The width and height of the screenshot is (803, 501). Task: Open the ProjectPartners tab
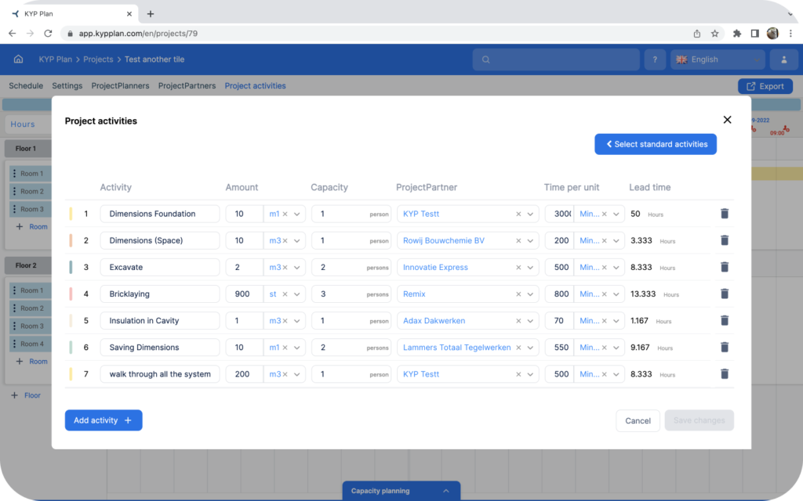pyautogui.click(x=187, y=85)
